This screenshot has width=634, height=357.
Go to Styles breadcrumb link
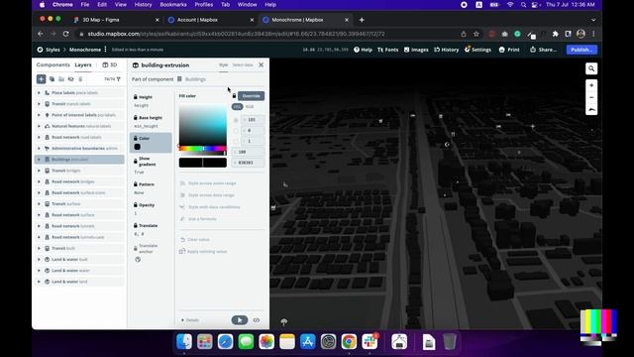tap(53, 50)
